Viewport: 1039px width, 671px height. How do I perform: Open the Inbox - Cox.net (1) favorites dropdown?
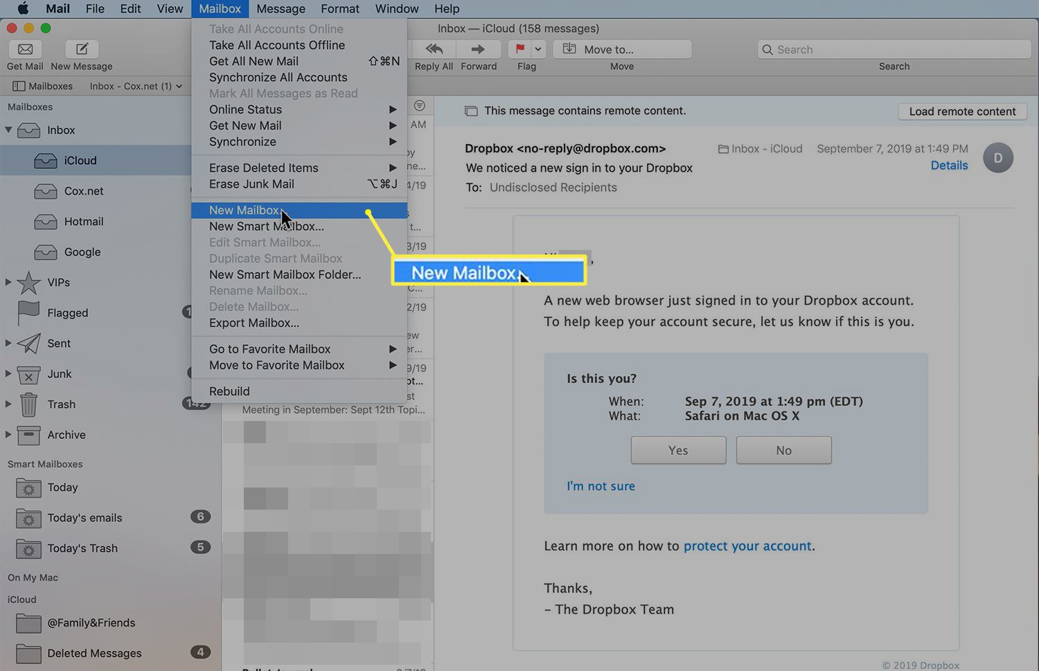pyautogui.click(x=136, y=86)
